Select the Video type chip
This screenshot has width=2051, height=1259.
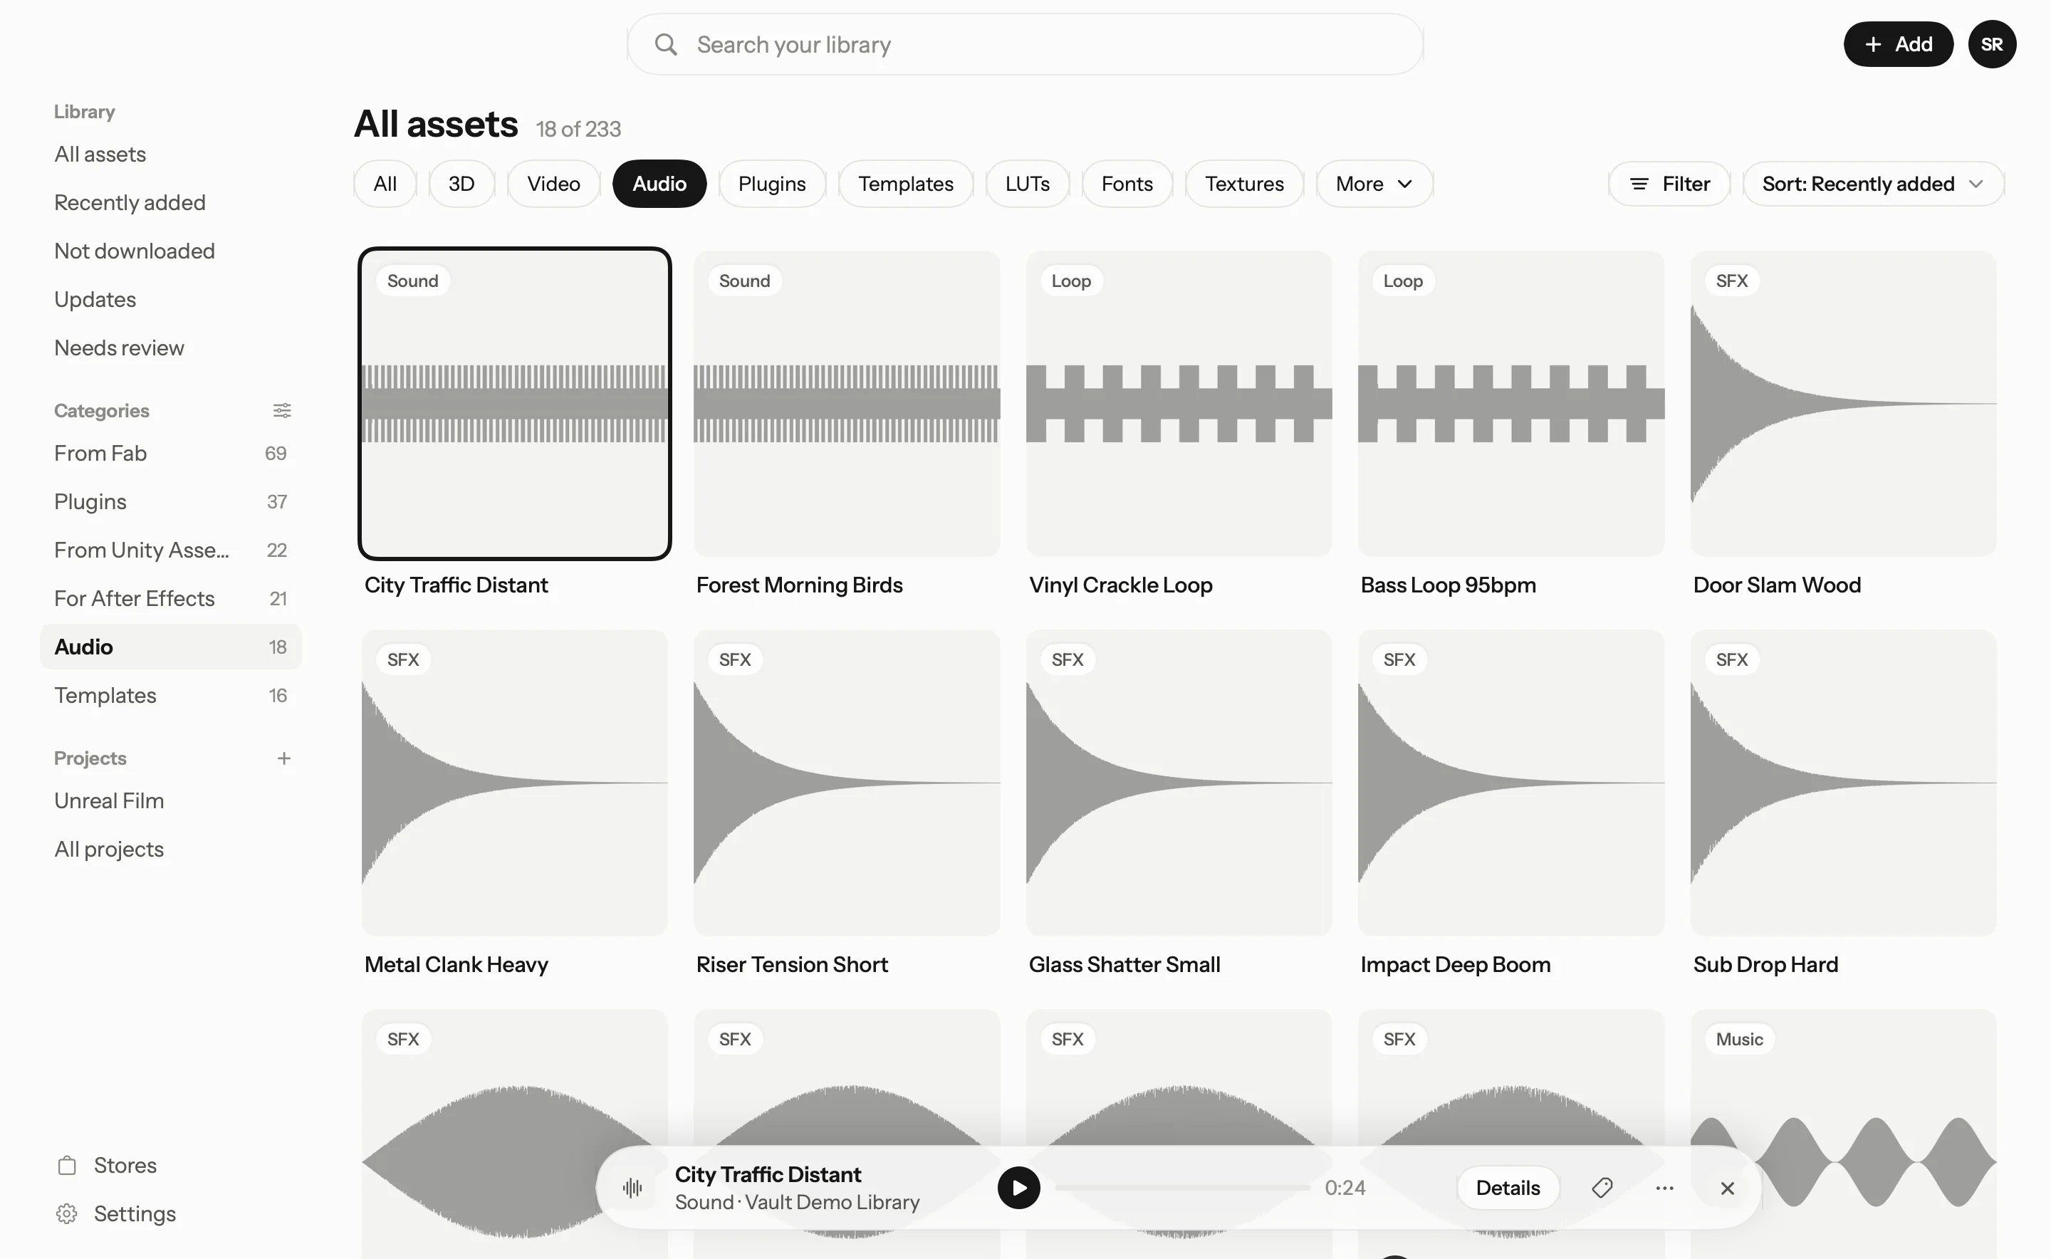tap(553, 184)
